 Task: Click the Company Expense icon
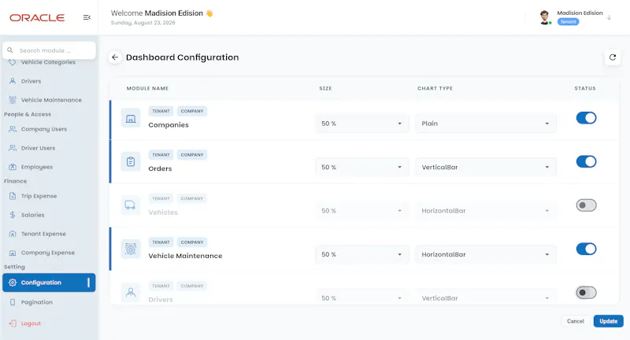[13, 253]
